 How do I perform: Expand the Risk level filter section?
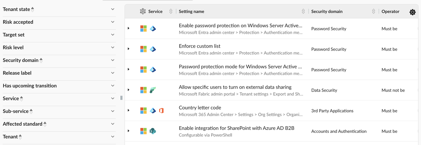click(x=112, y=47)
